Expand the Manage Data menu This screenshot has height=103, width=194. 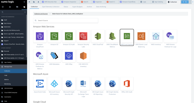(13, 67)
